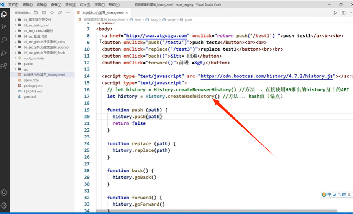Click the IME user profile icon
This screenshot has height=214, width=353.
pos(349,194)
